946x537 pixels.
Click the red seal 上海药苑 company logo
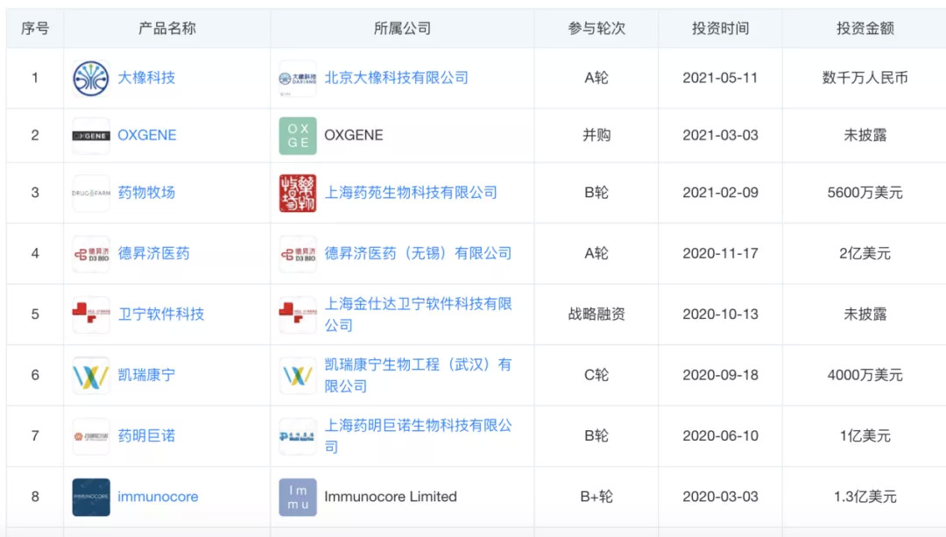point(298,193)
